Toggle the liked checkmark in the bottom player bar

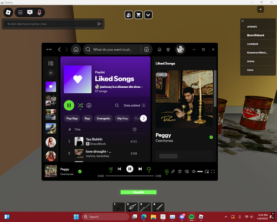(x=80, y=171)
